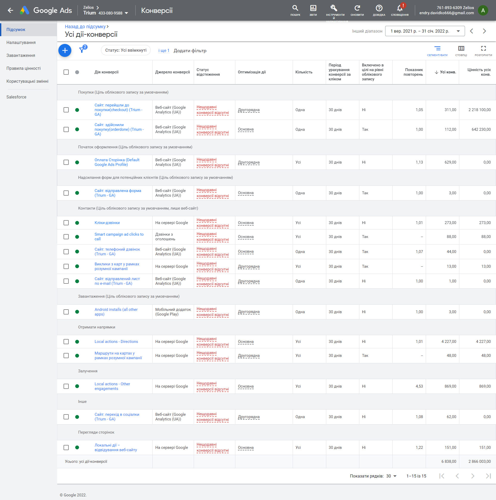This screenshot has height=500, width=496.
Task: Check the Локальні дії – відвідування веб-сайту row
Action: point(66,448)
